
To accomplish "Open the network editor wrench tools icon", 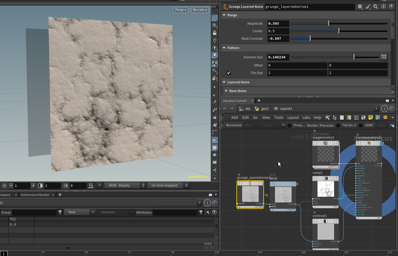I will click(x=327, y=117).
